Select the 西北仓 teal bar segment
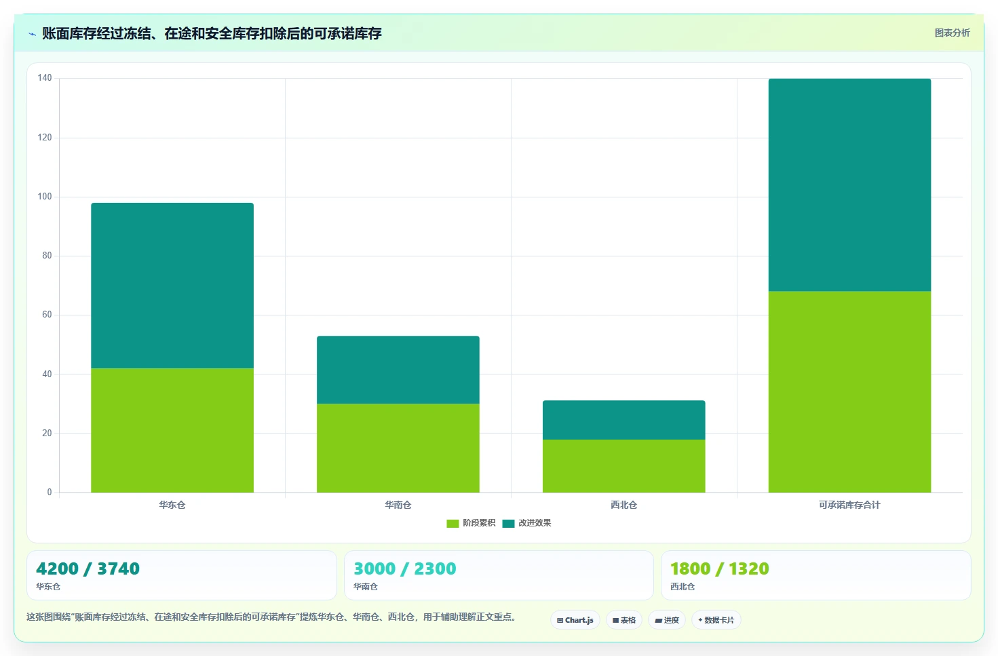The height and width of the screenshot is (656, 998). [x=624, y=420]
